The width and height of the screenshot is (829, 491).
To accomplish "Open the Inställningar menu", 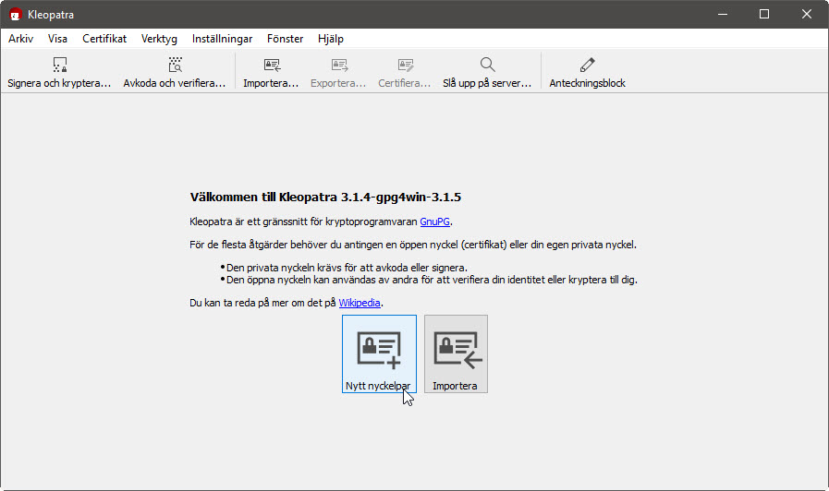I will [x=222, y=39].
